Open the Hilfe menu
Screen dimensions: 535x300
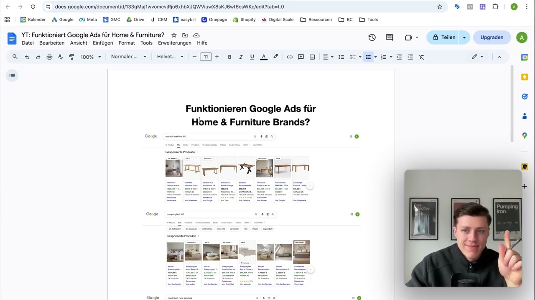click(202, 43)
